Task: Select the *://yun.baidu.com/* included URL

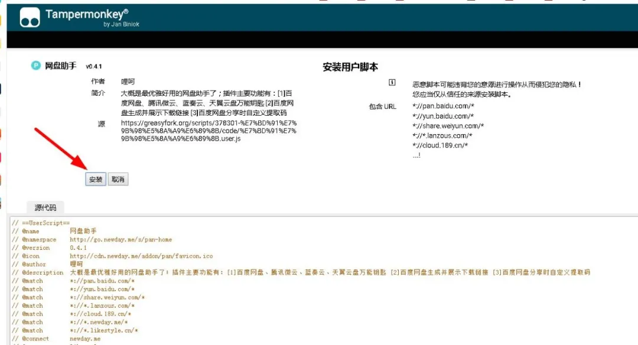Action: click(443, 116)
